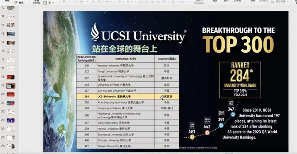
Task: Click the Institution (大学) column header
Action: (126, 59)
